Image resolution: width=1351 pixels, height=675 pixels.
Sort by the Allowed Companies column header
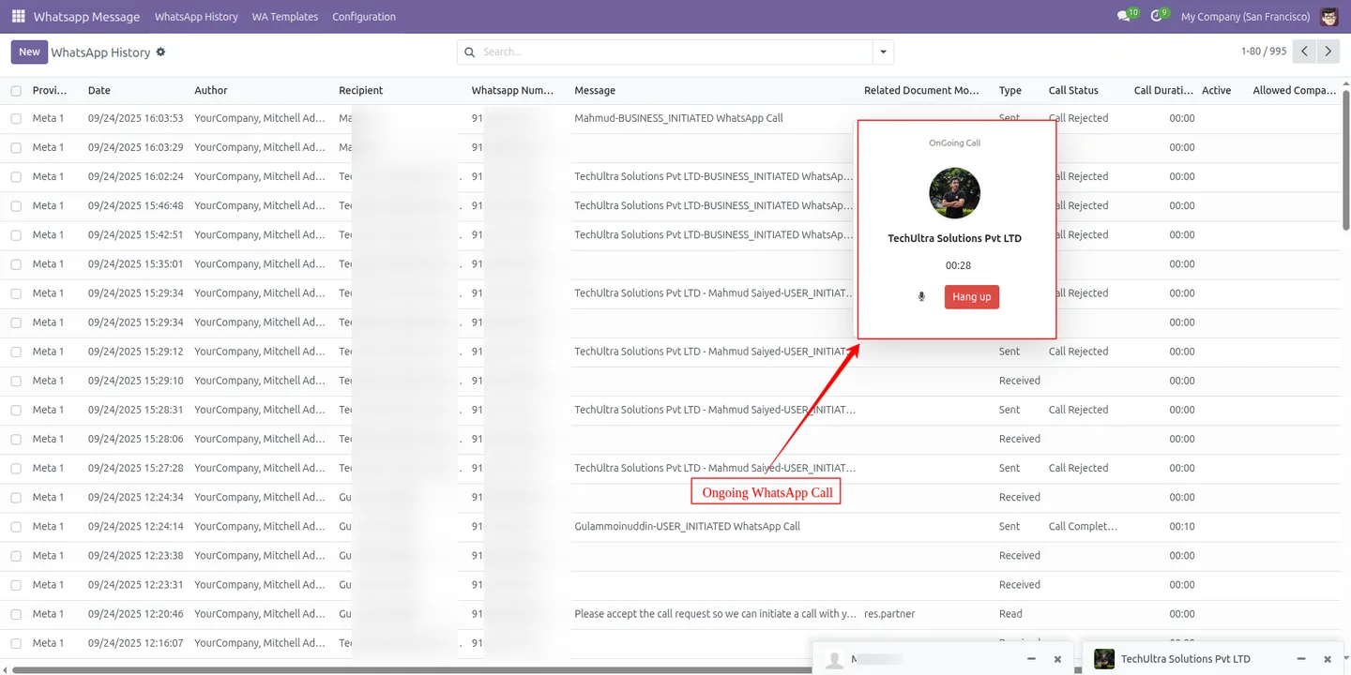coord(1295,91)
